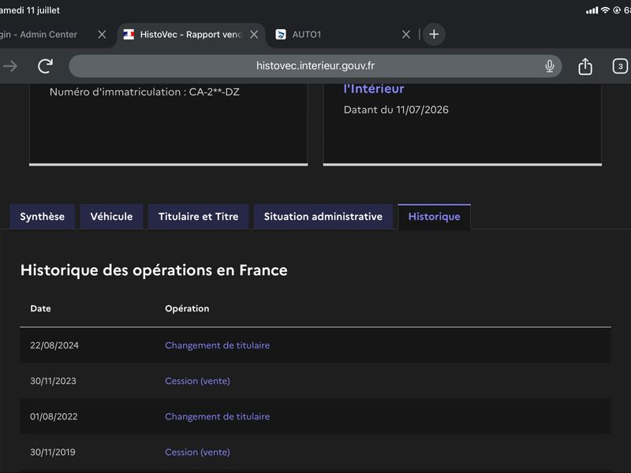Open the Titulaire et Titre tab
Screen dimensions: 631x473
199,217
